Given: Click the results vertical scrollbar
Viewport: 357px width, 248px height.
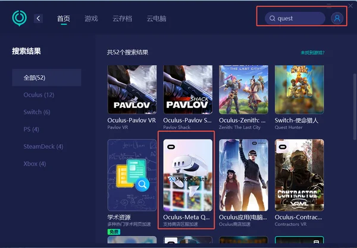Looking at the screenshot, I should pos(355,107).
